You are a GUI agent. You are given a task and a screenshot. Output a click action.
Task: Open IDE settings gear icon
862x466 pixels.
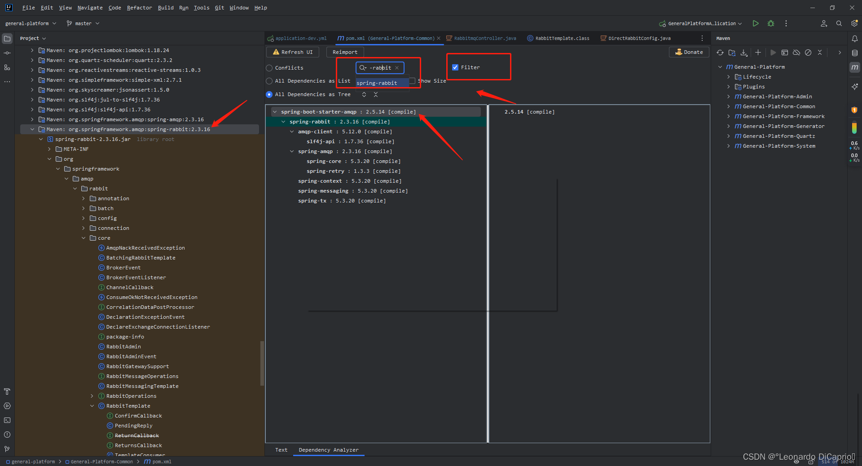click(x=854, y=23)
